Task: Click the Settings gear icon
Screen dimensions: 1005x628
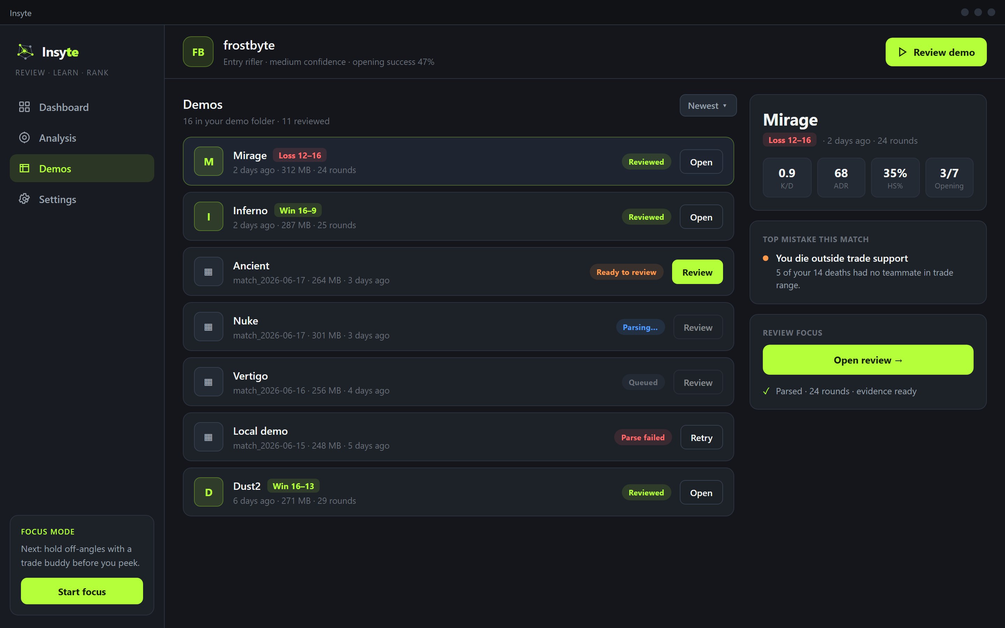Action: [24, 199]
